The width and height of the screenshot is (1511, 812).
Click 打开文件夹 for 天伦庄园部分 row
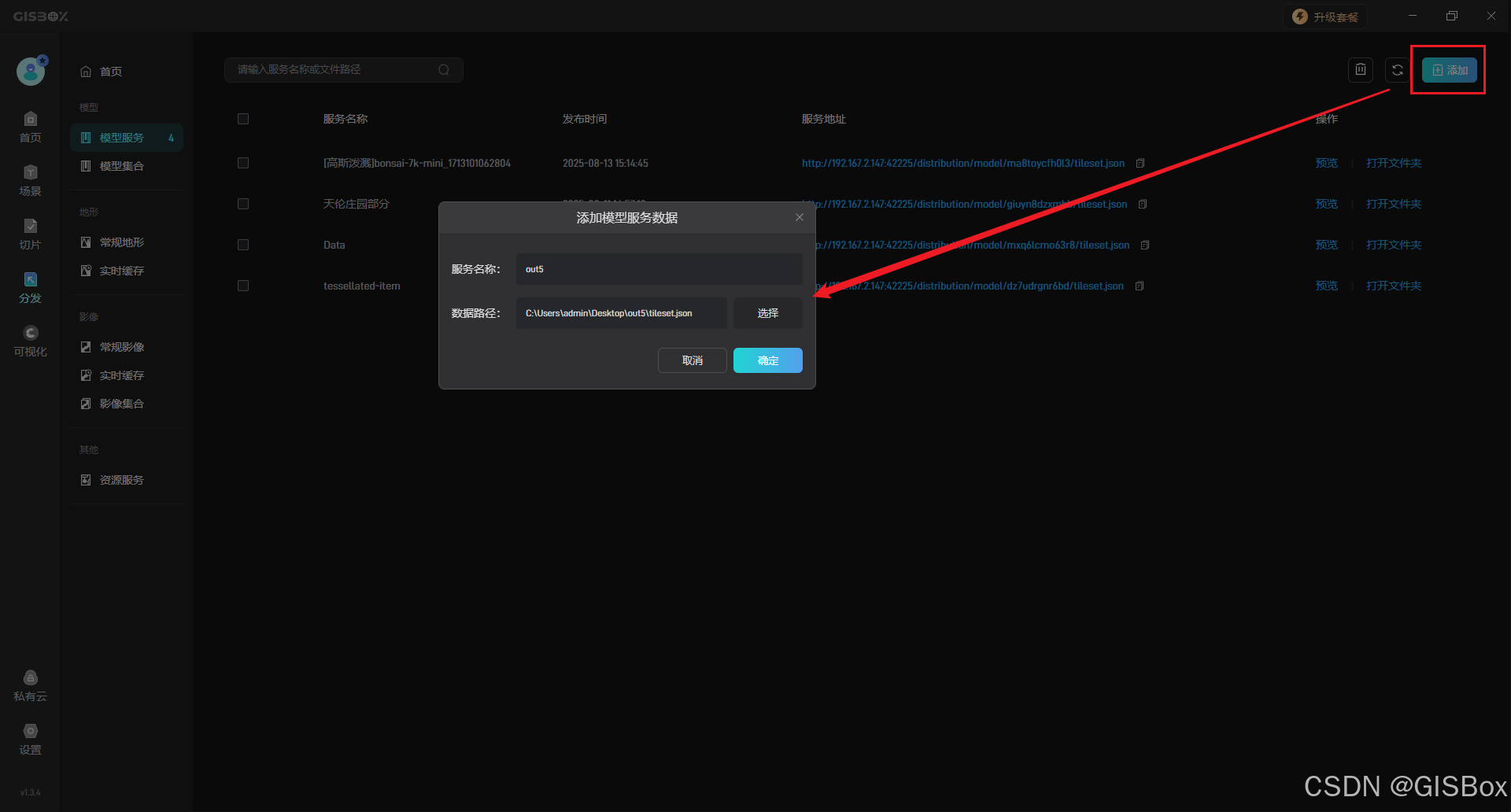tap(1394, 204)
